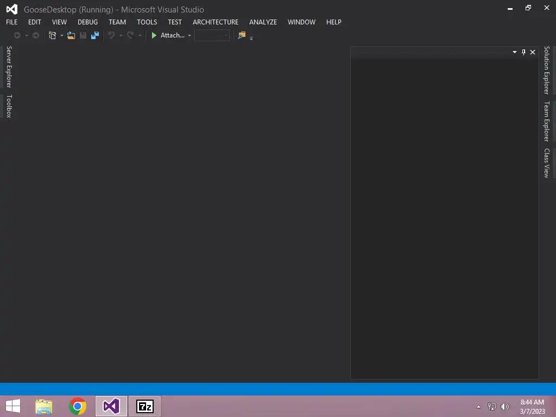This screenshot has height=417, width=556.
Task: Toggle the docked panel auto hide pin
Action: coord(524,52)
